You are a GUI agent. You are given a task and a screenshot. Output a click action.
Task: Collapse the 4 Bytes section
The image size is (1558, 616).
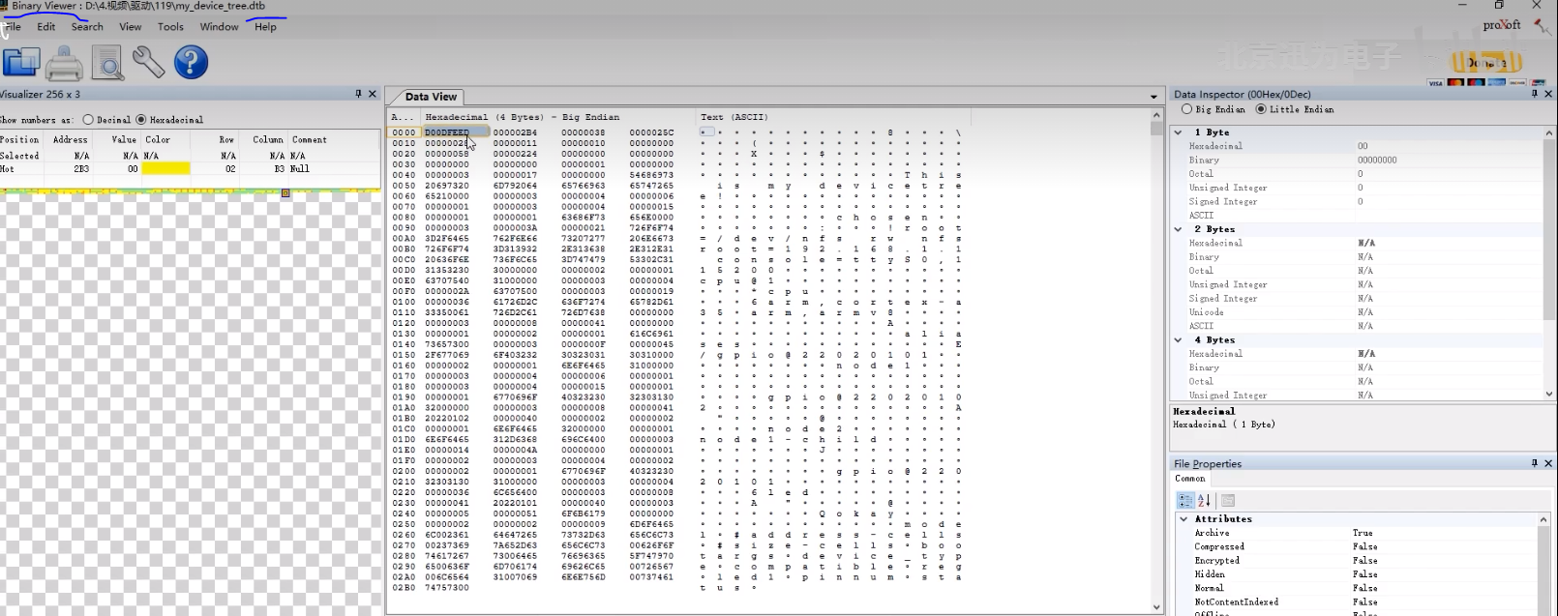click(x=1178, y=340)
